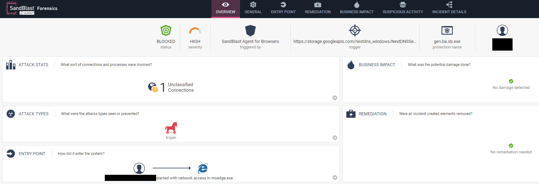The image size is (539, 184).
Task: Click Unclassified Connections label
Action: click(181, 87)
